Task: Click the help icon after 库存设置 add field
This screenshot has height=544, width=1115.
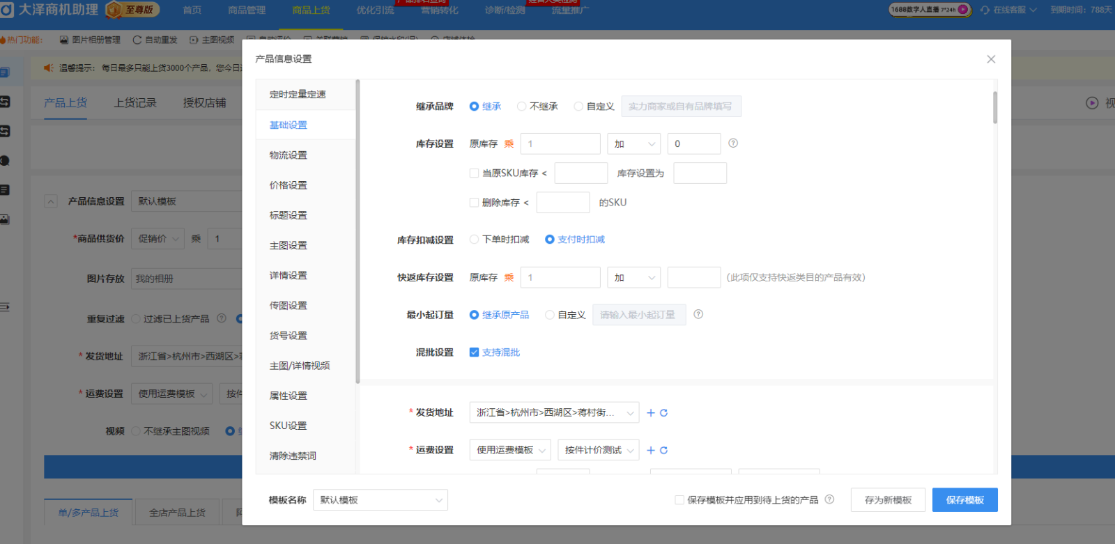Action: 733,143
